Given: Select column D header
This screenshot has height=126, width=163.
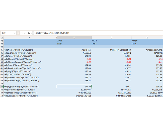Looking at the screenshot, I should pyautogui.click(x=111, y=38).
